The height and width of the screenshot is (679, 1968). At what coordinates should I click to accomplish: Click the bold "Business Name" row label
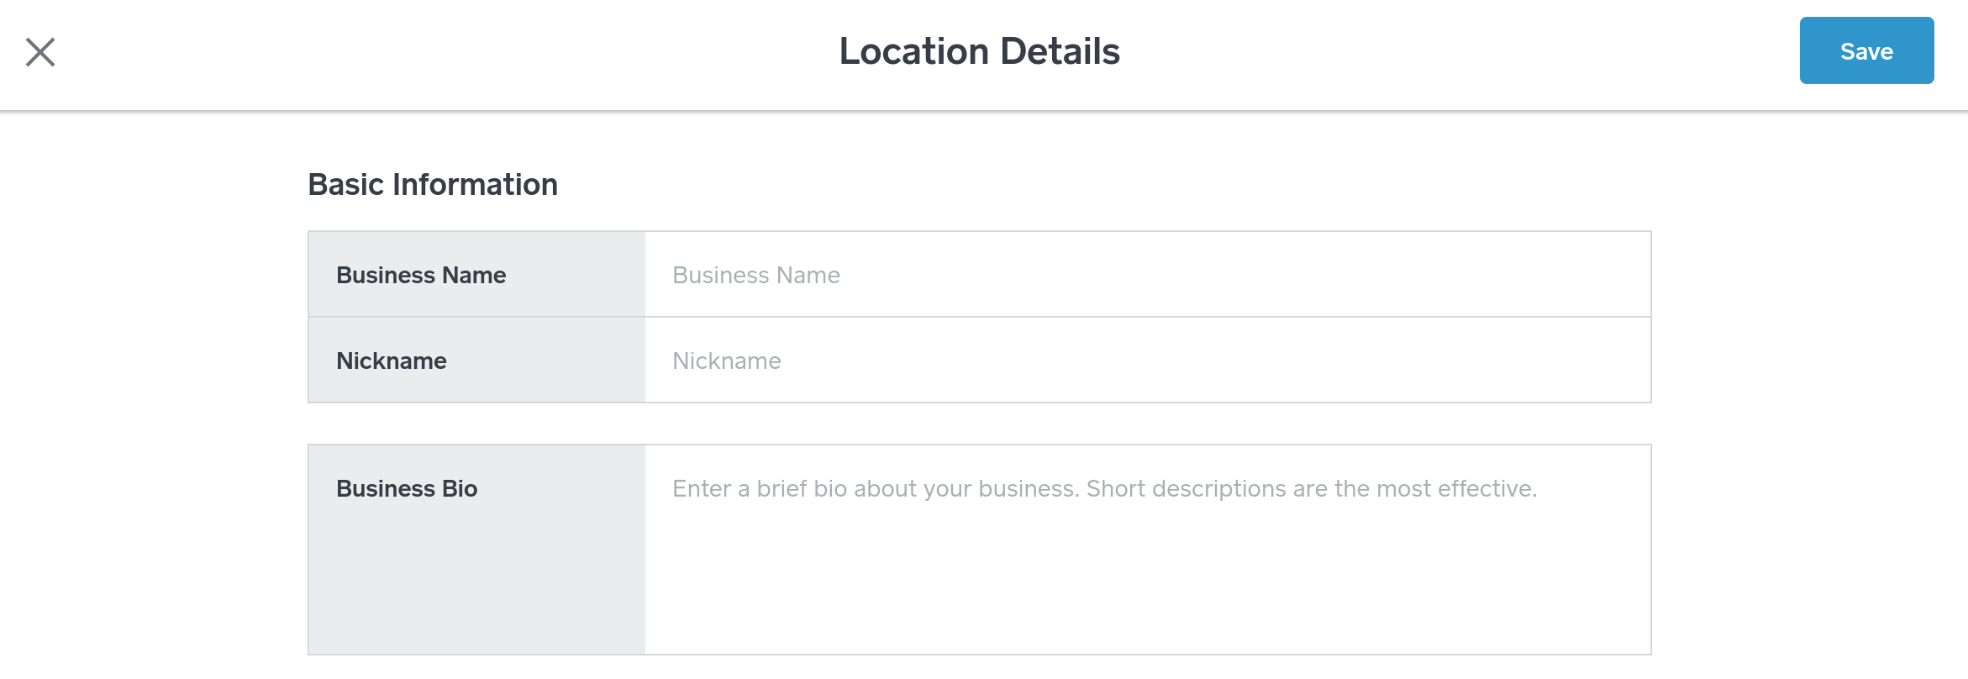(x=421, y=276)
